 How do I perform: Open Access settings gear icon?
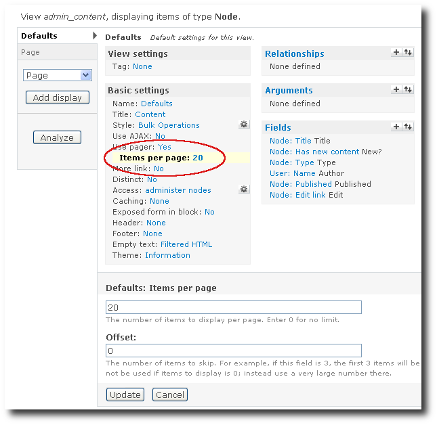[x=244, y=189]
